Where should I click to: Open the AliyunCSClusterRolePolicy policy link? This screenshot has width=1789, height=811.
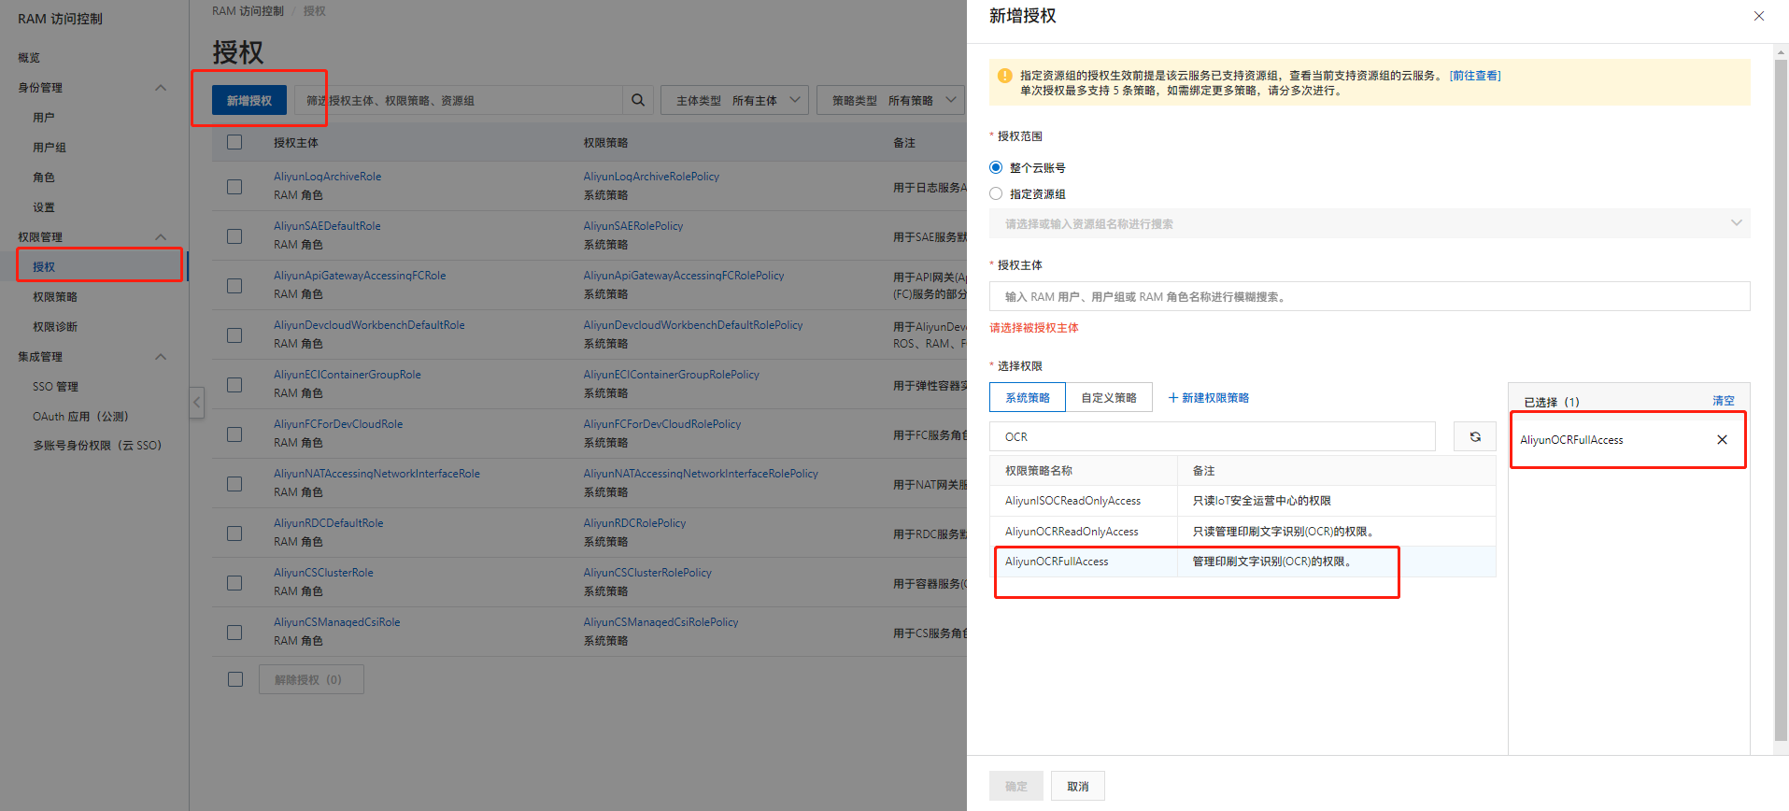647,573
